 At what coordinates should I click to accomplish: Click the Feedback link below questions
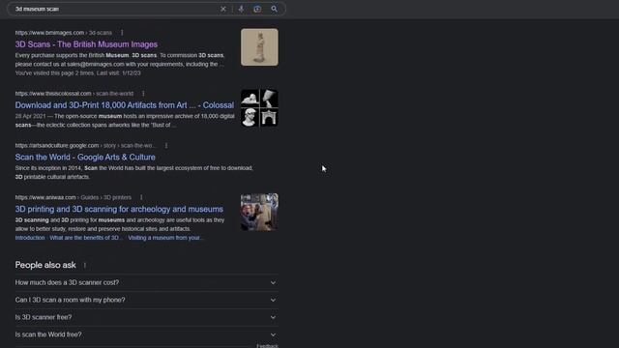click(x=267, y=346)
